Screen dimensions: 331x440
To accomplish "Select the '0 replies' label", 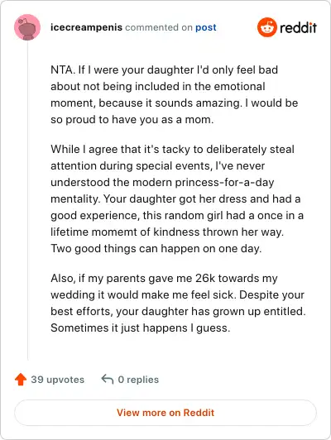I will 138,380.
